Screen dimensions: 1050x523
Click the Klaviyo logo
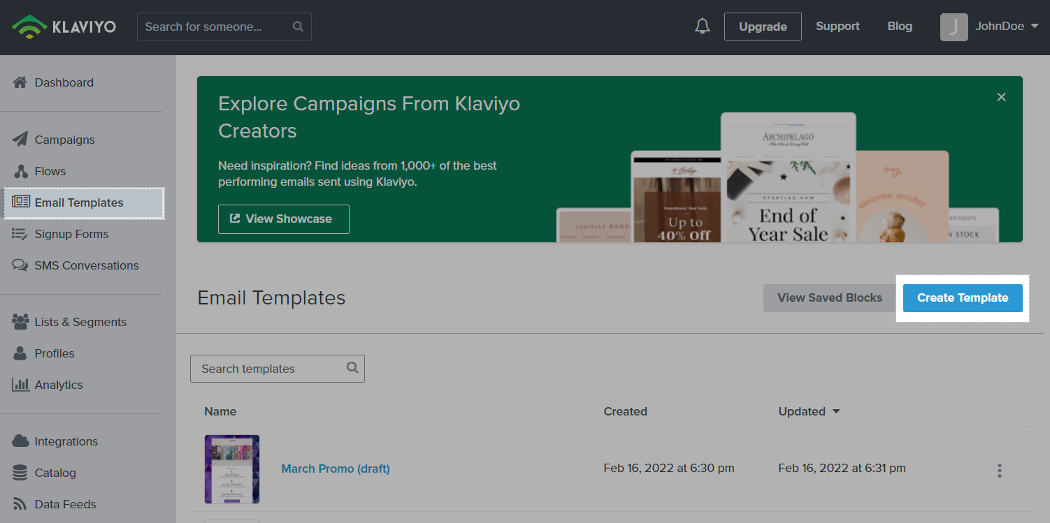64,27
